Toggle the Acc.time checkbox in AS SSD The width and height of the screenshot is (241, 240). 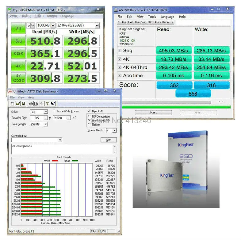pos(120,75)
